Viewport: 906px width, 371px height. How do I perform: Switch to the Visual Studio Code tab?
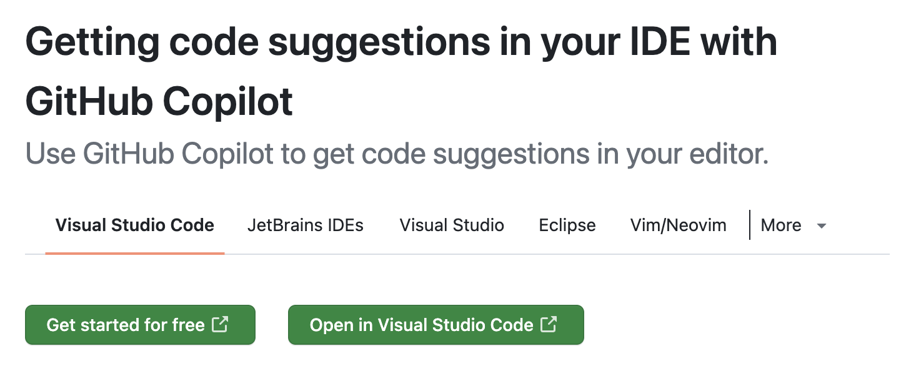coord(134,225)
